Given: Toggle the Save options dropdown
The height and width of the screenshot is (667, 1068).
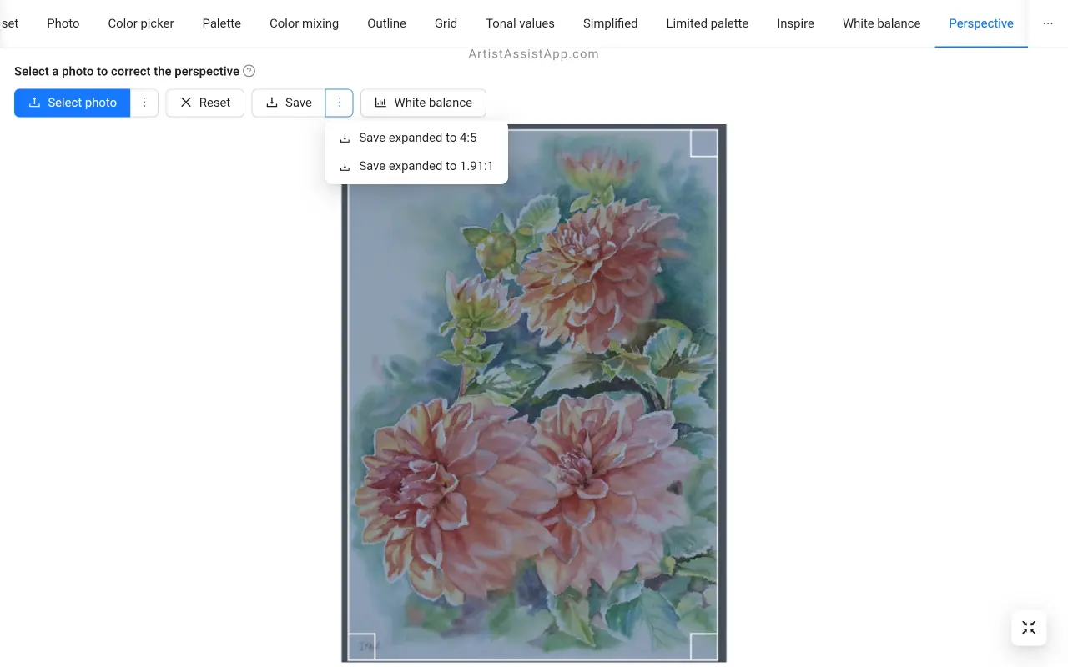Looking at the screenshot, I should click(x=339, y=103).
